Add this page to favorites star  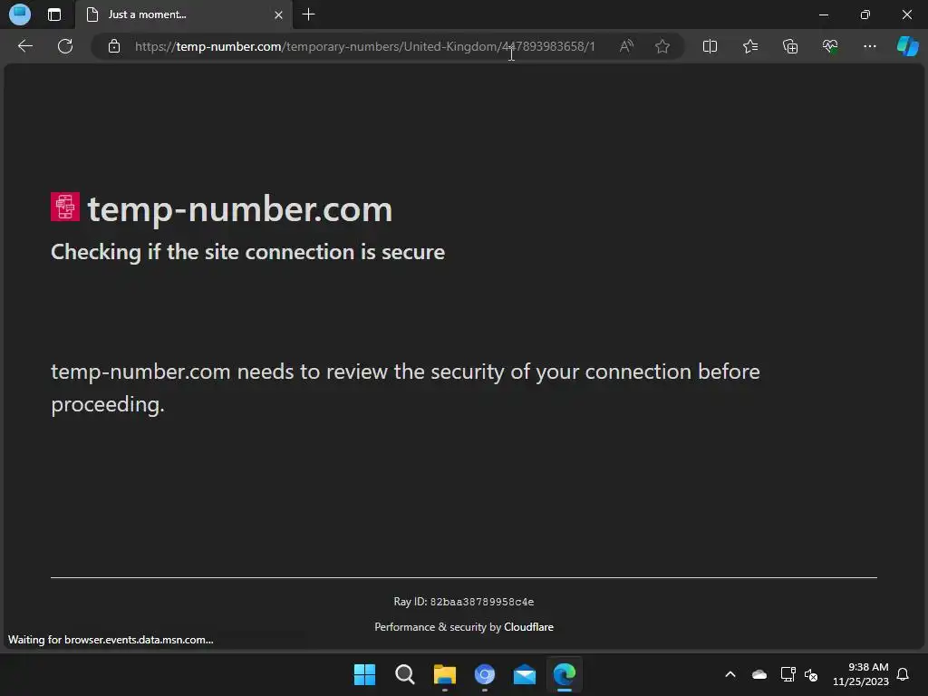(x=662, y=46)
